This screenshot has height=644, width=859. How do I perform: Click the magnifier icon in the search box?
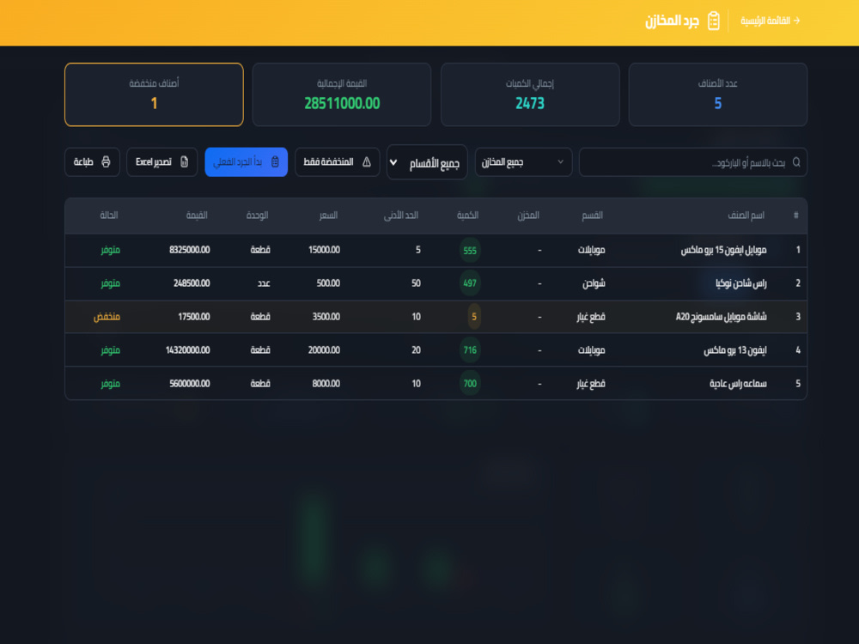click(796, 162)
